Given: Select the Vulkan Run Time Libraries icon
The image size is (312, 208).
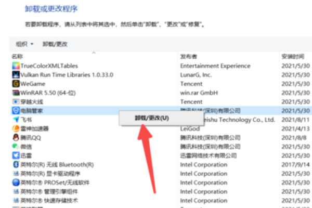Looking at the screenshot, I should tap(16, 75).
